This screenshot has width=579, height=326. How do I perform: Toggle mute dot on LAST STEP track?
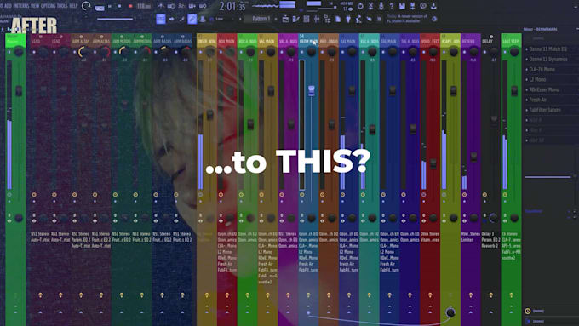(x=505, y=52)
